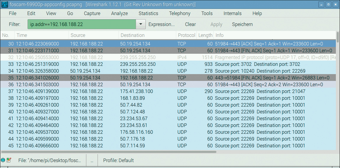Select packet 31 FIN, ACK row
The height and width of the screenshot is (168, 340).
pos(168,51)
